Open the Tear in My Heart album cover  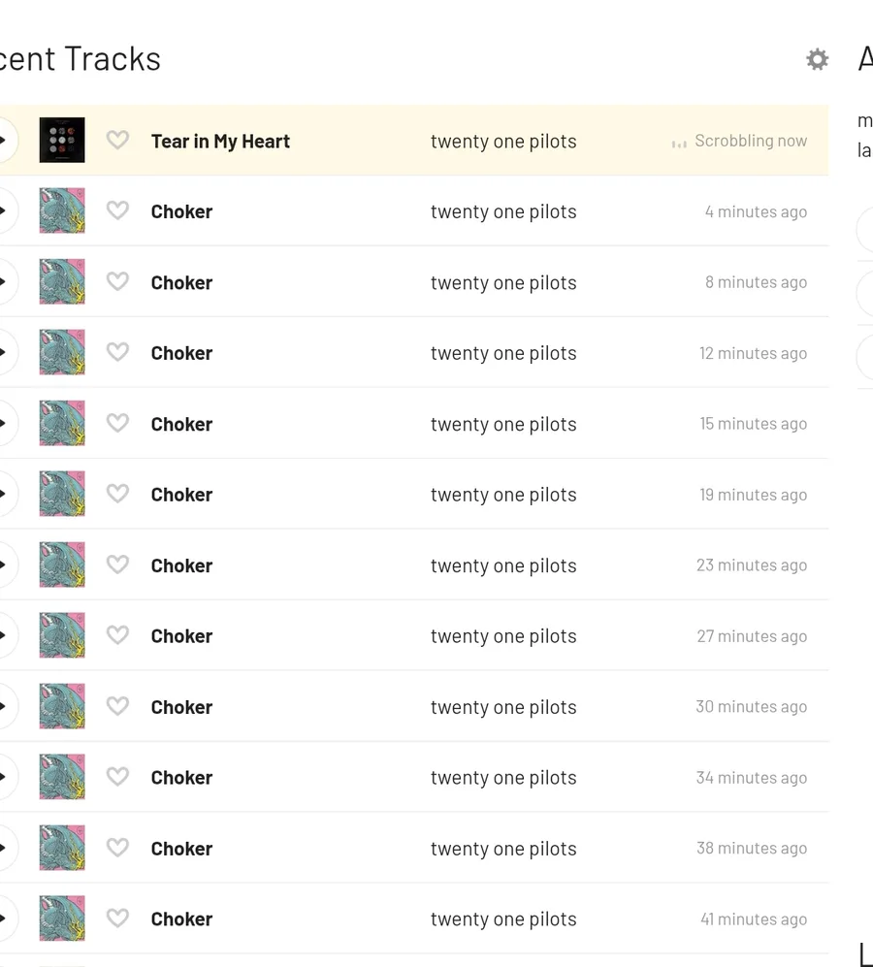[x=62, y=140]
